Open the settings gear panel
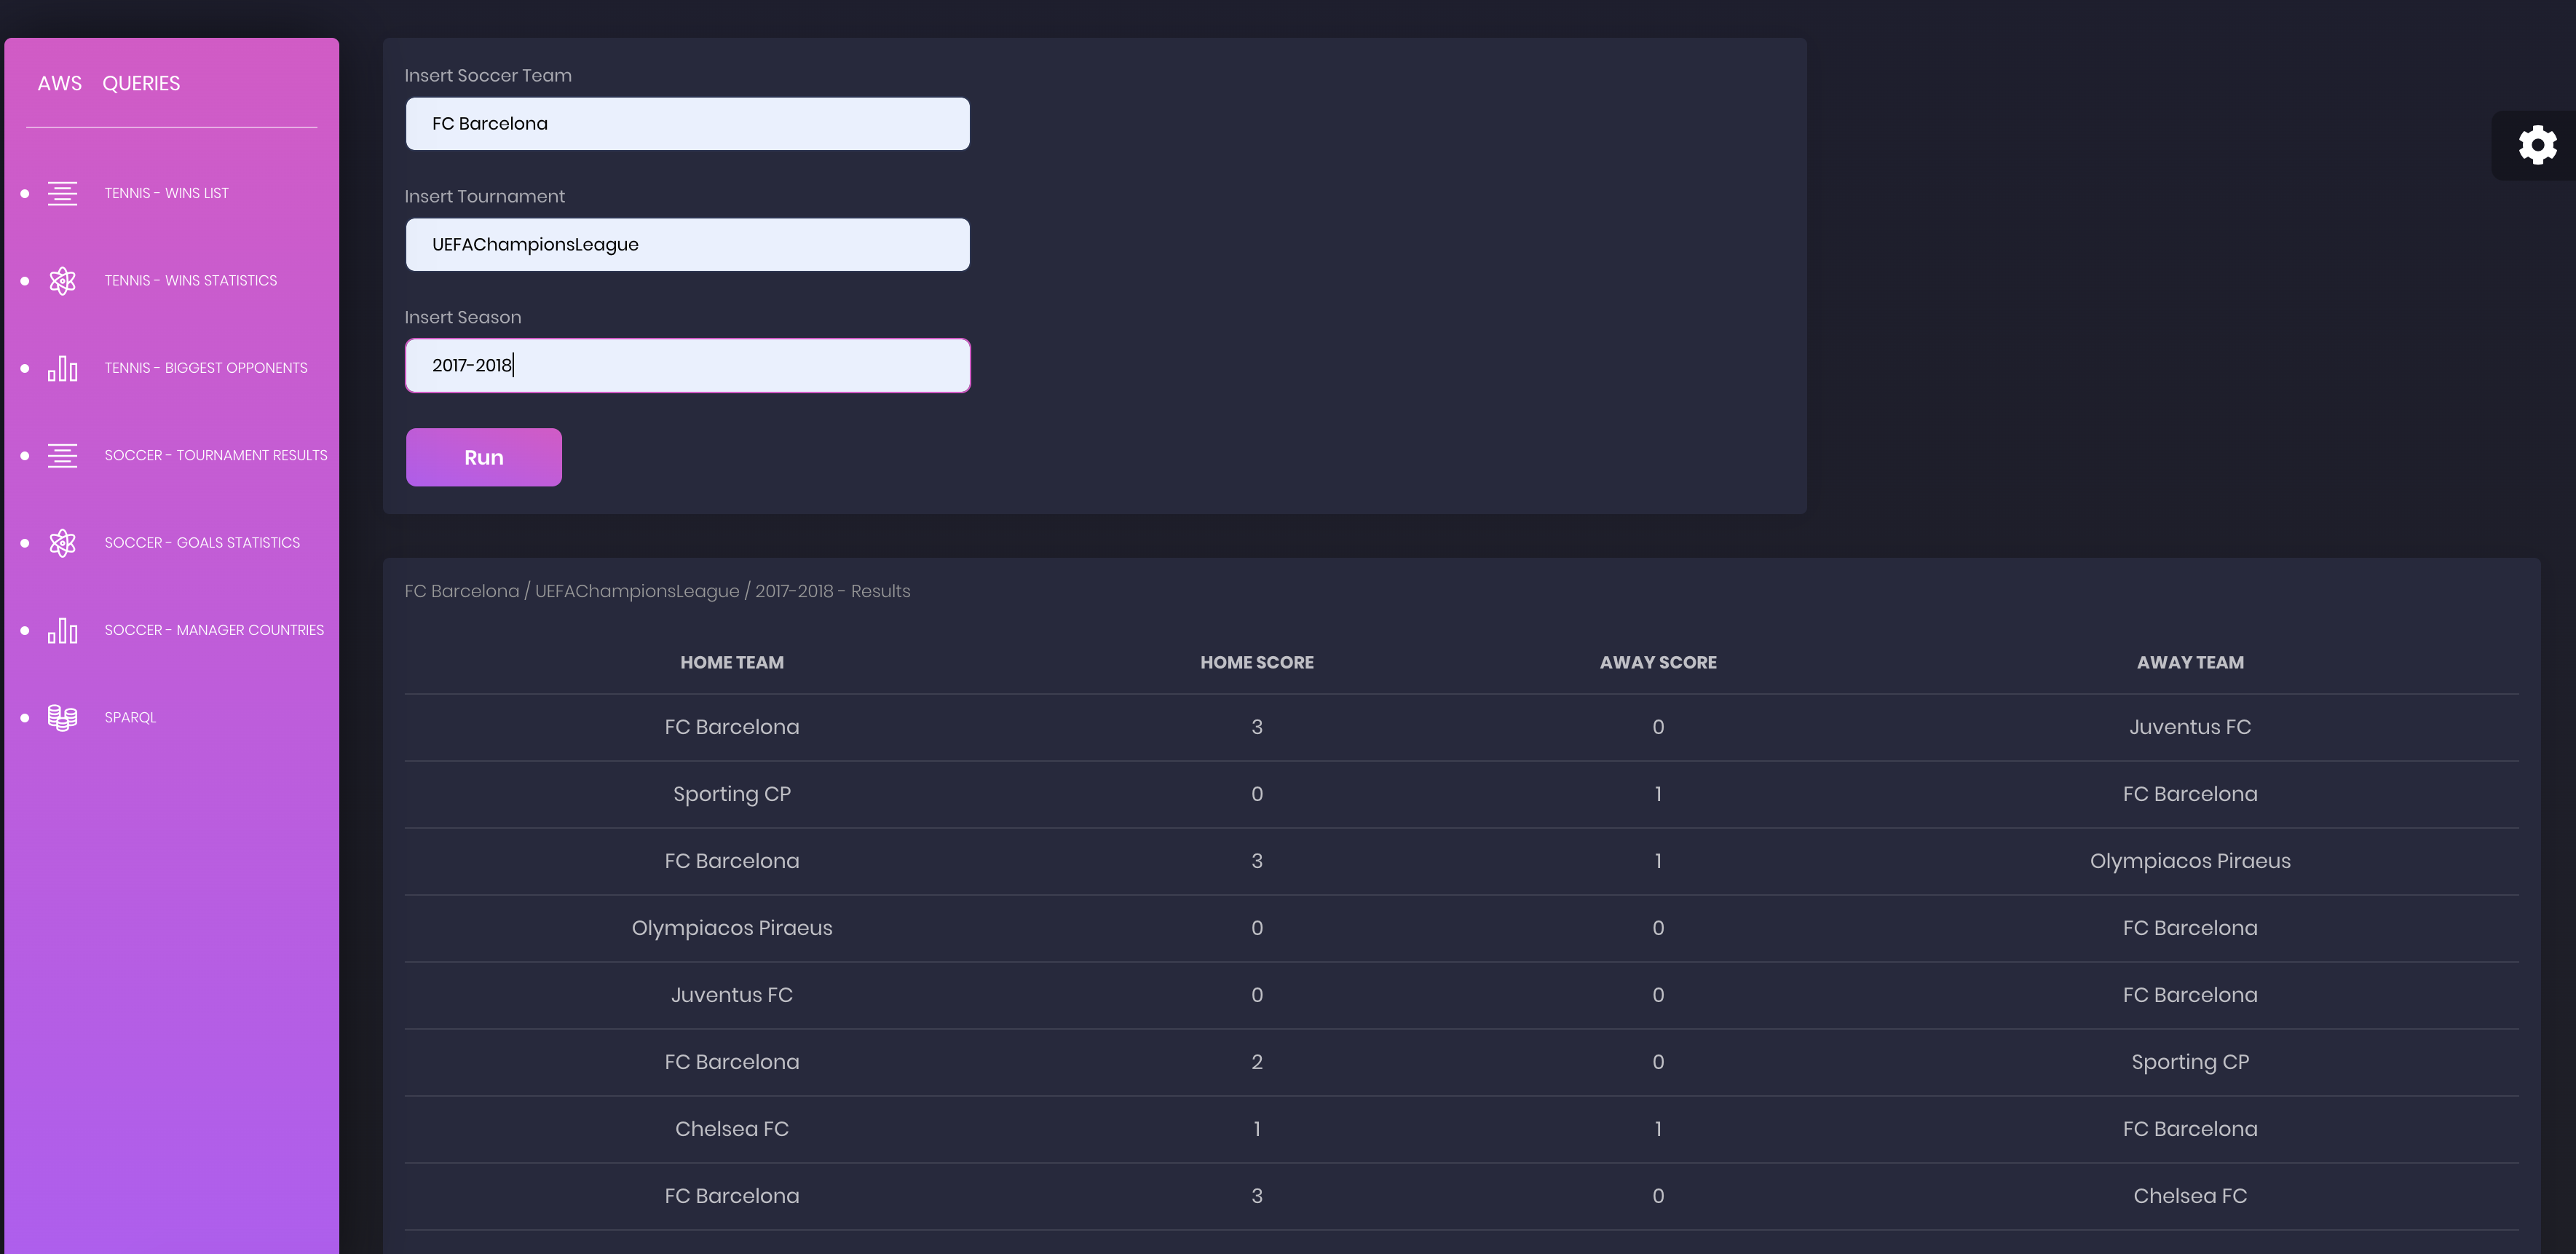2576x1254 pixels. 2537,145
